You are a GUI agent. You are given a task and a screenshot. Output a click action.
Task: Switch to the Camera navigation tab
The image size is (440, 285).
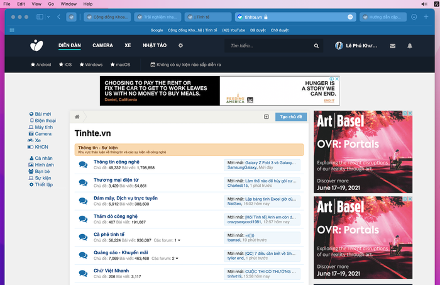point(102,46)
